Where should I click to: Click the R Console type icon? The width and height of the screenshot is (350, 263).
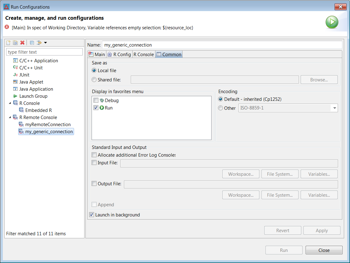coord(15,103)
